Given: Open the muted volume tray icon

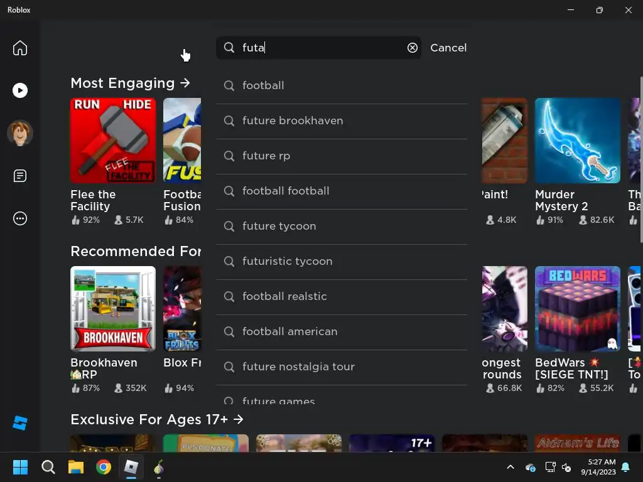Looking at the screenshot, I should tap(566, 467).
